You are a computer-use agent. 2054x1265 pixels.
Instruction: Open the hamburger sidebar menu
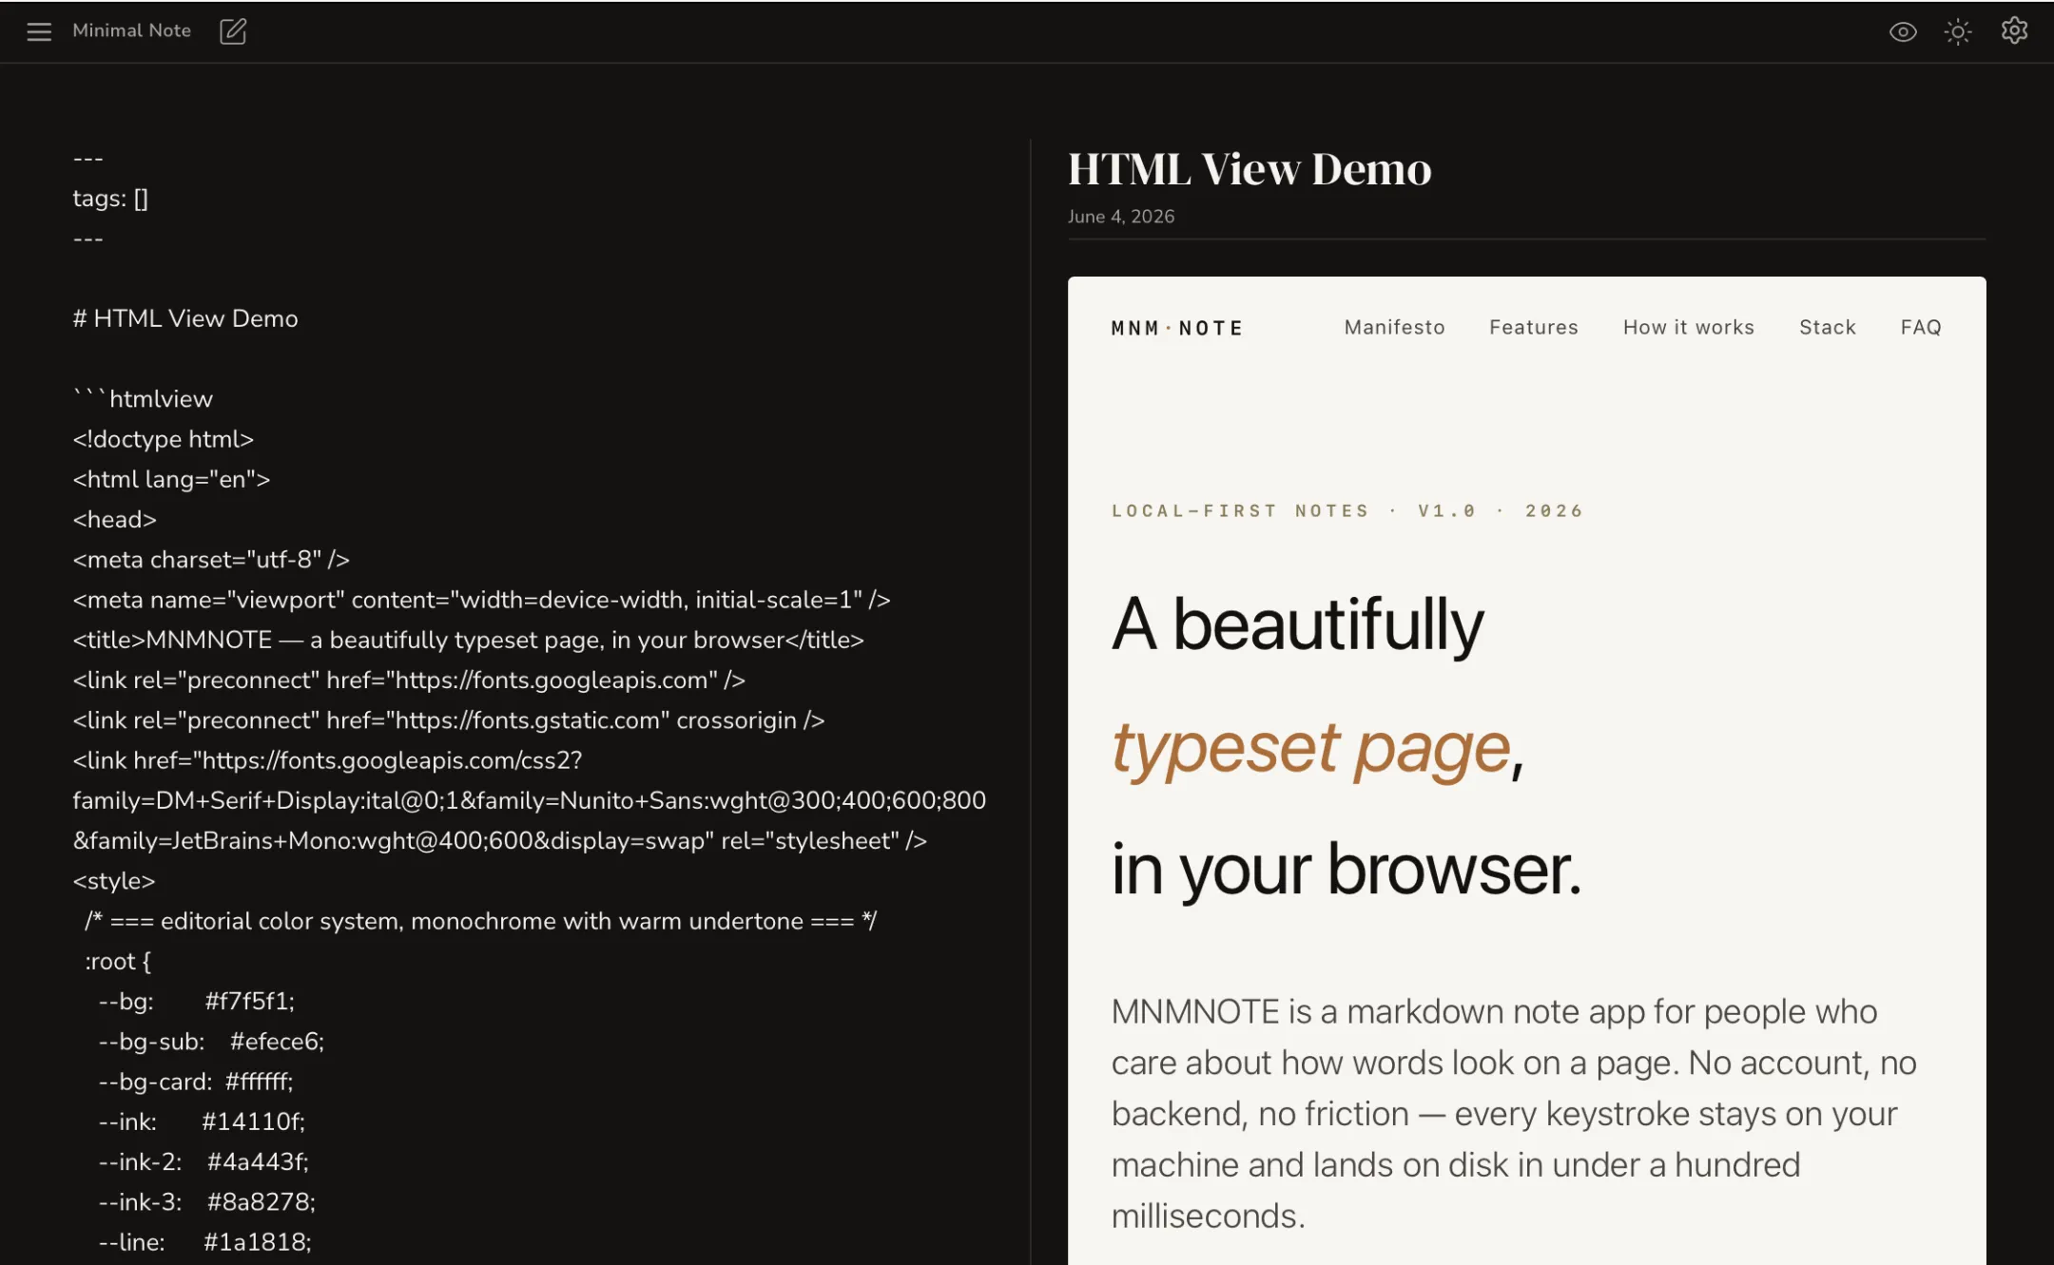point(39,31)
